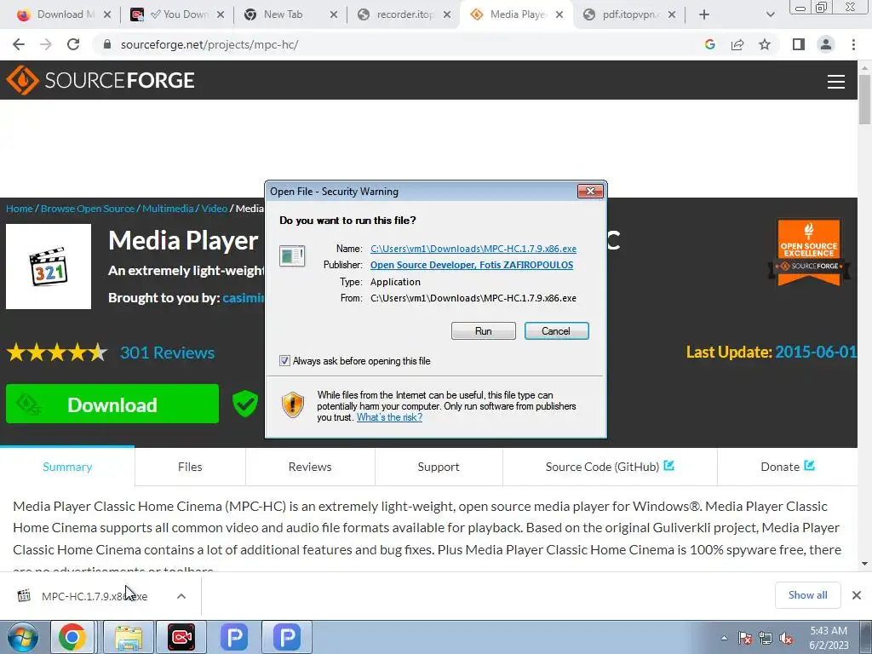The image size is (872, 654).
Task: Close the downloads bar
Action: (857, 595)
